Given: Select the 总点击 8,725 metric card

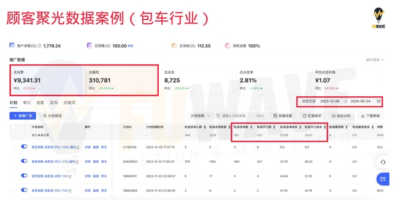Looking at the screenshot, I should [x=197, y=80].
